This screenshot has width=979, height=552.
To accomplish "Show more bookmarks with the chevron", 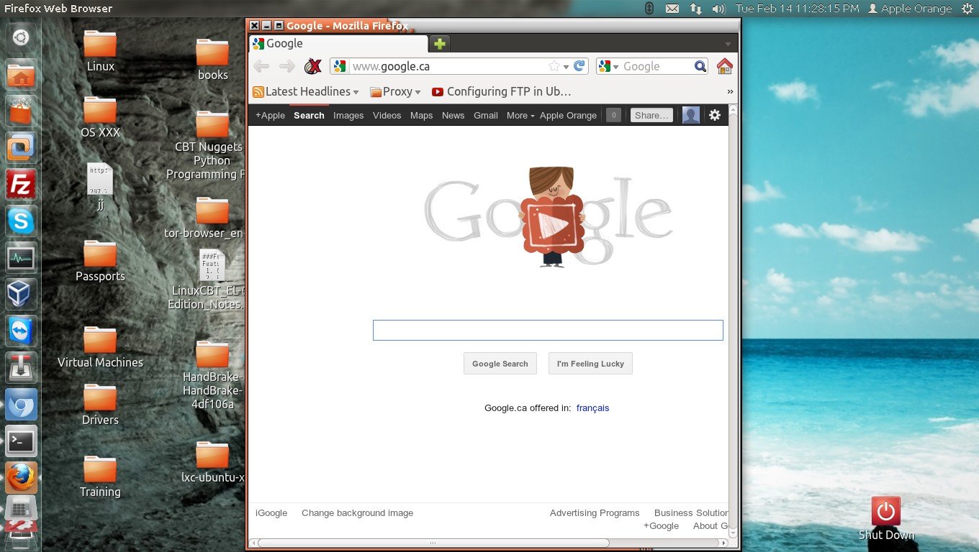I will (731, 92).
